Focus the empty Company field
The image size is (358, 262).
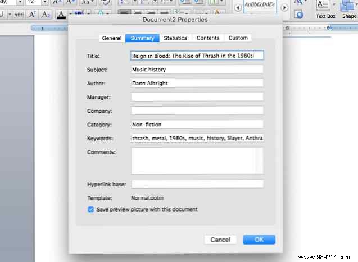(197, 111)
